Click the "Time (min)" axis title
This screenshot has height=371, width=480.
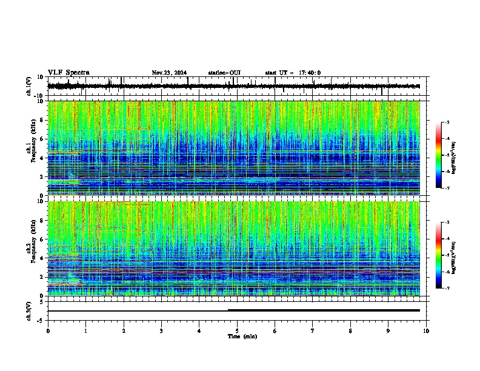pyautogui.click(x=242, y=336)
